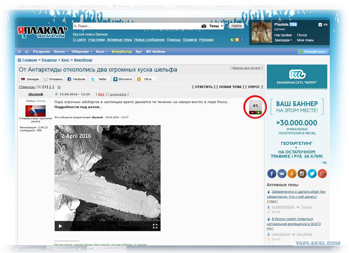The width and height of the screenshot is (349, 253).
Task: Enter fullscreen mode on the video
Action: pos(155,226)
